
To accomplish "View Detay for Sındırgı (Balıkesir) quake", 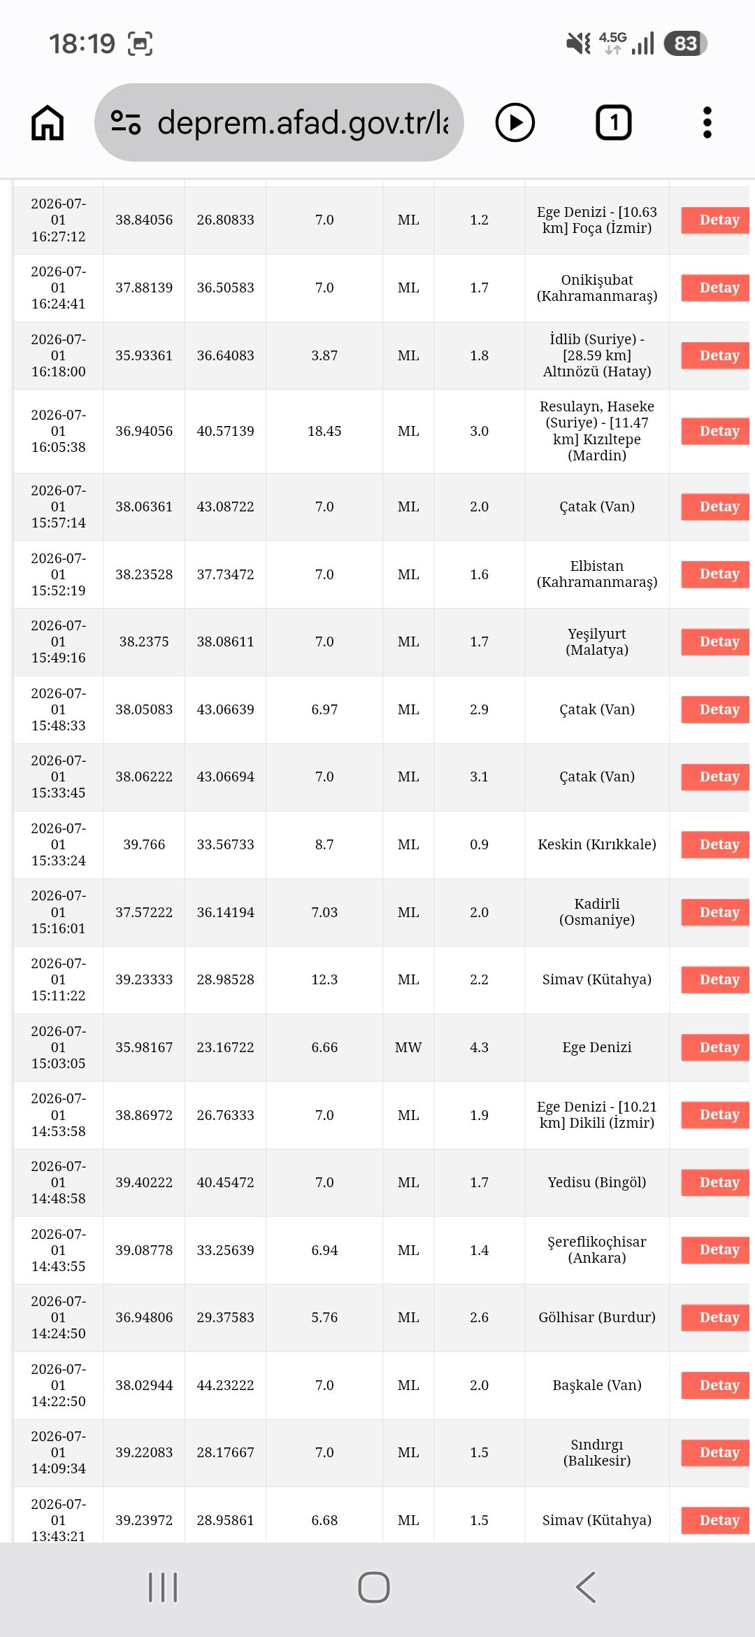I will (715, 1452).
